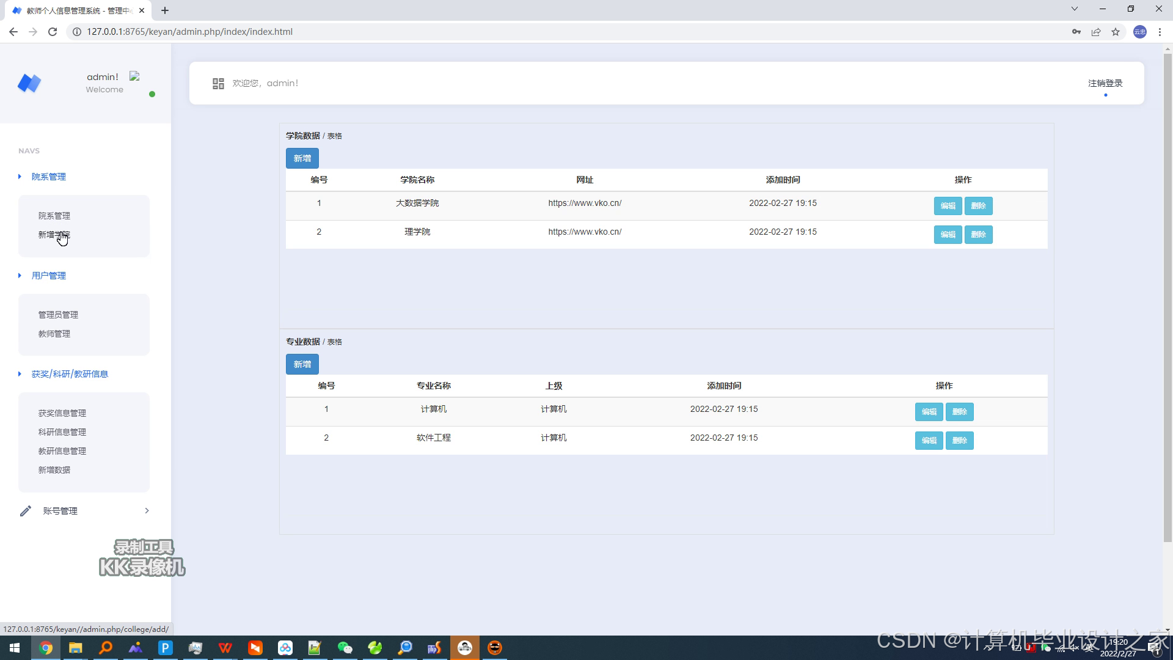Image resolution: width=1173 pixels, height=660 pixels.
Task: Bookmark this page with star icon
Action: click(x=1116, y=32)
